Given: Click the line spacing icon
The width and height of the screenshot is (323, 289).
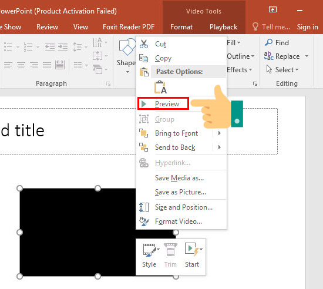Looking at the screenshot, I should tap(78, 47).
